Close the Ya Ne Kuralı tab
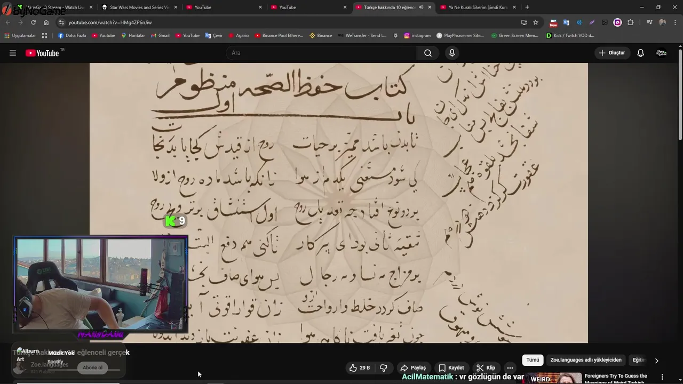Image resolution: width=683 pixels, height=384 pixels. [x=514, y=7]
